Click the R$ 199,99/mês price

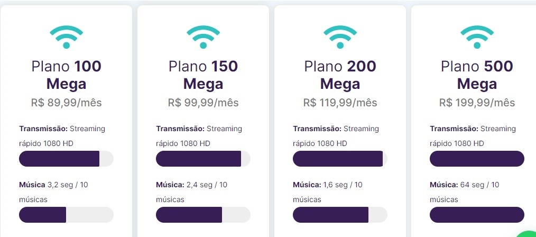477,103
